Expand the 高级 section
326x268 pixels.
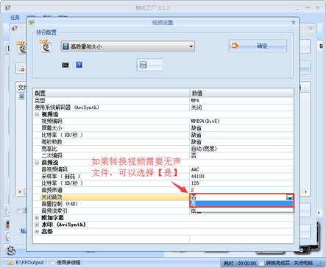[x=37, y=231]
